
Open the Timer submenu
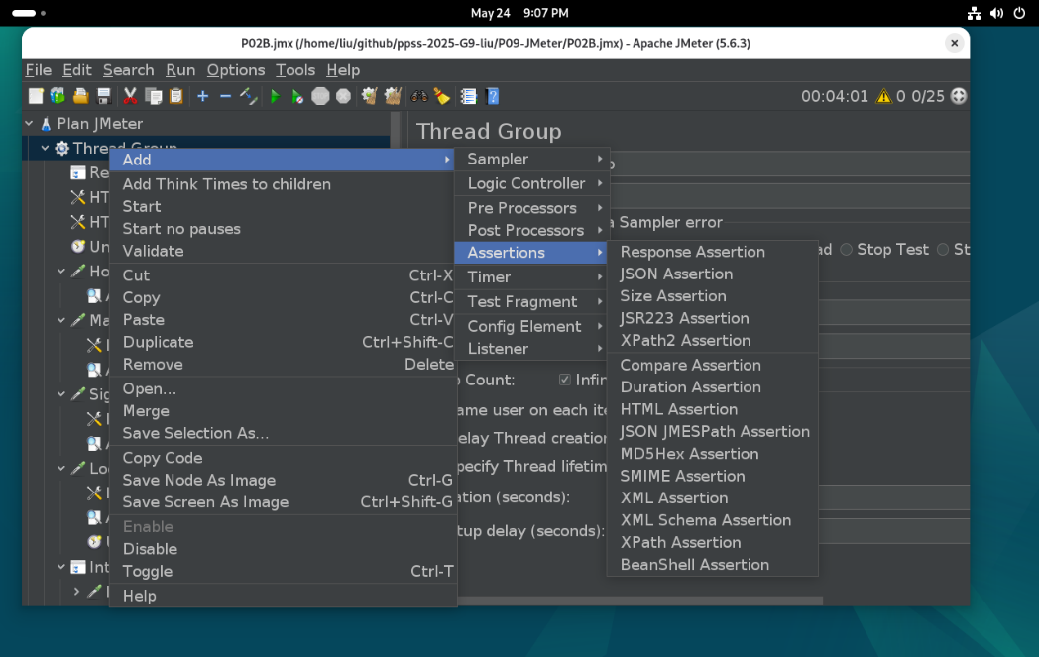(x=532, y=276)
